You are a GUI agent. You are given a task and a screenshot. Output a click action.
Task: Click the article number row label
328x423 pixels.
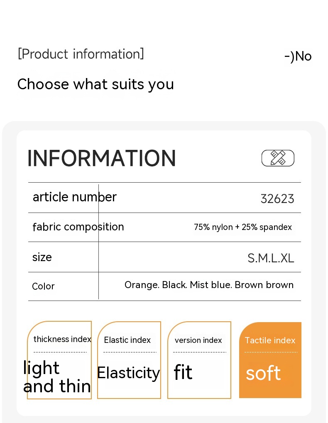tap(75, 197)
